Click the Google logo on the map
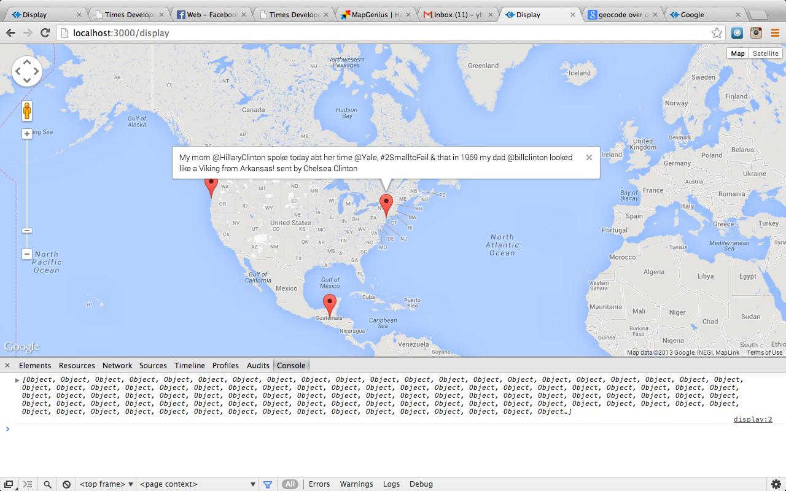The image size is (786, 491). click(21, 347)
